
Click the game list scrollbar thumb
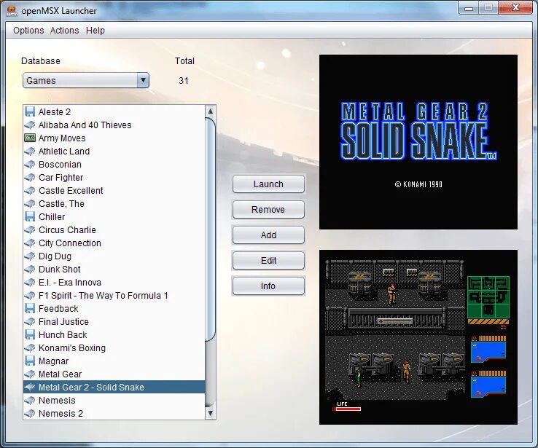pos(211,229)
